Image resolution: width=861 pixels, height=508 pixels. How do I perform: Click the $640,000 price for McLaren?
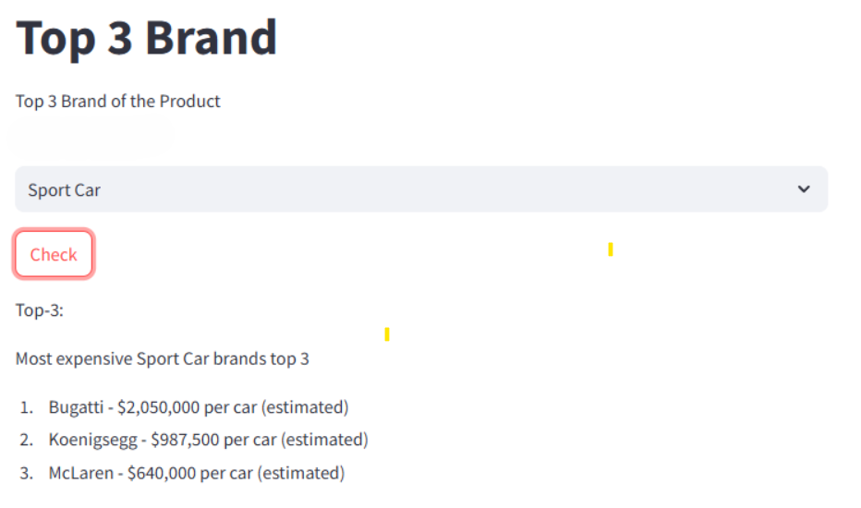coord(162,473)
